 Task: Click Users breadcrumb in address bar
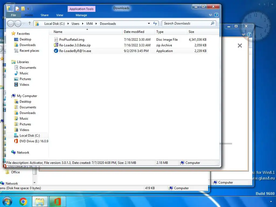75,24
